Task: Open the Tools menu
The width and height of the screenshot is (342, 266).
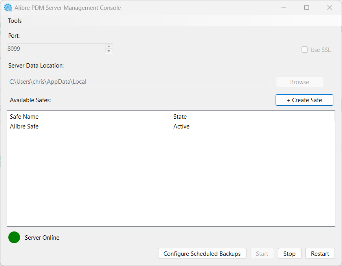Action: (x=15, y=21)
